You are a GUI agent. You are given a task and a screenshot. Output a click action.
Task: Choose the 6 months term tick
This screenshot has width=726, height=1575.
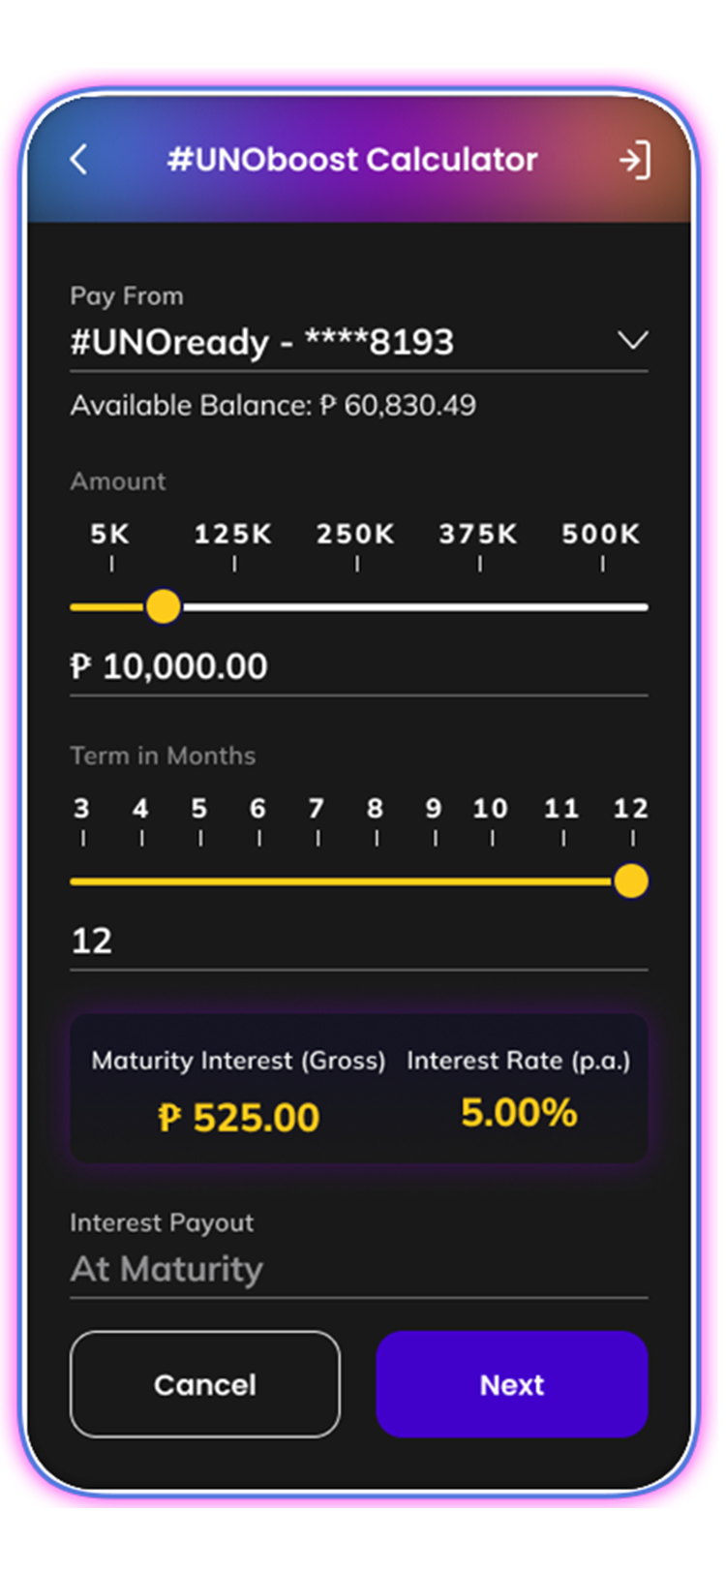point(258,820)
